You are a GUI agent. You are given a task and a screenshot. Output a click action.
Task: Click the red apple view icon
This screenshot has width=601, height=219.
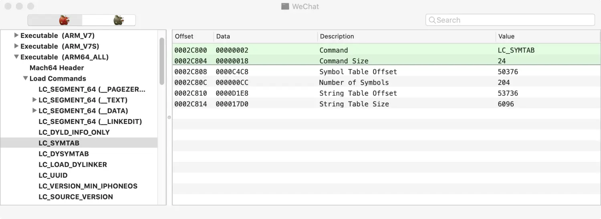point(64,20)
